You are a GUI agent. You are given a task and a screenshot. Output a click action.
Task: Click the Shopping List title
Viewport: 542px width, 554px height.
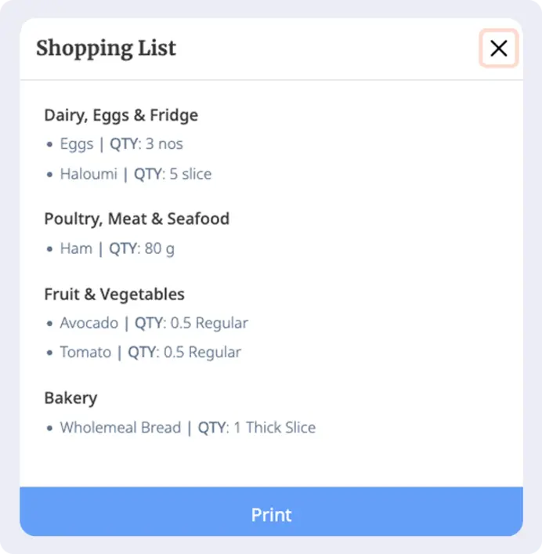(x=106, y=49)
